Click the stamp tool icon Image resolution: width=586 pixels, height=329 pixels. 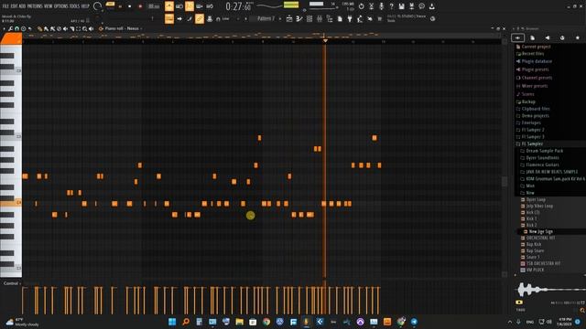[210, 18]
